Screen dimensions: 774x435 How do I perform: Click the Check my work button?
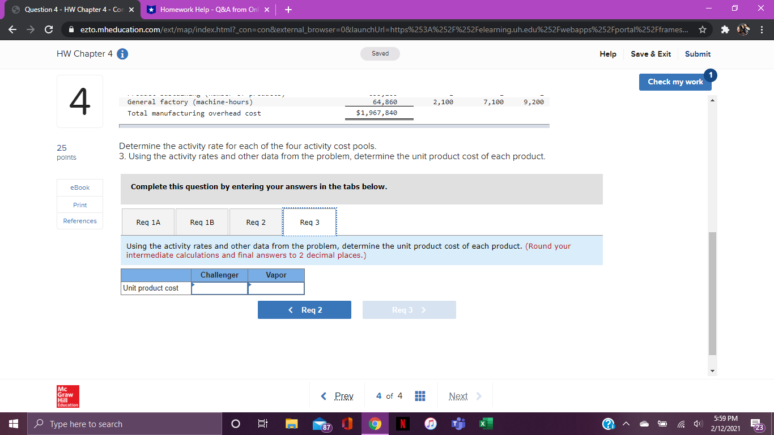675,82
